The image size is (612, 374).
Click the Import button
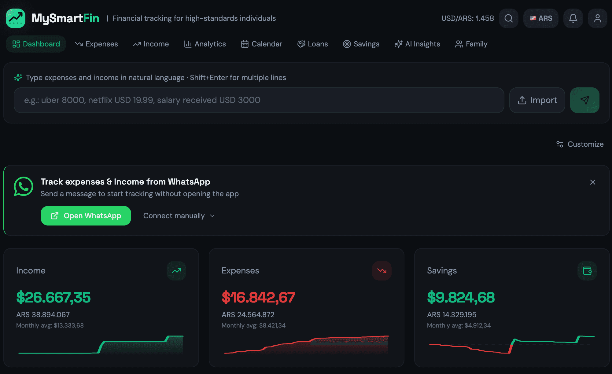[537, 100]
